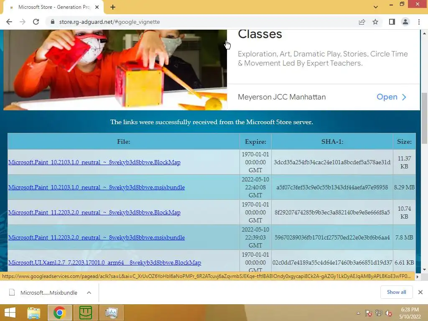Click the File column header
This screenshot has height=321, width=428.
[124, 142]
